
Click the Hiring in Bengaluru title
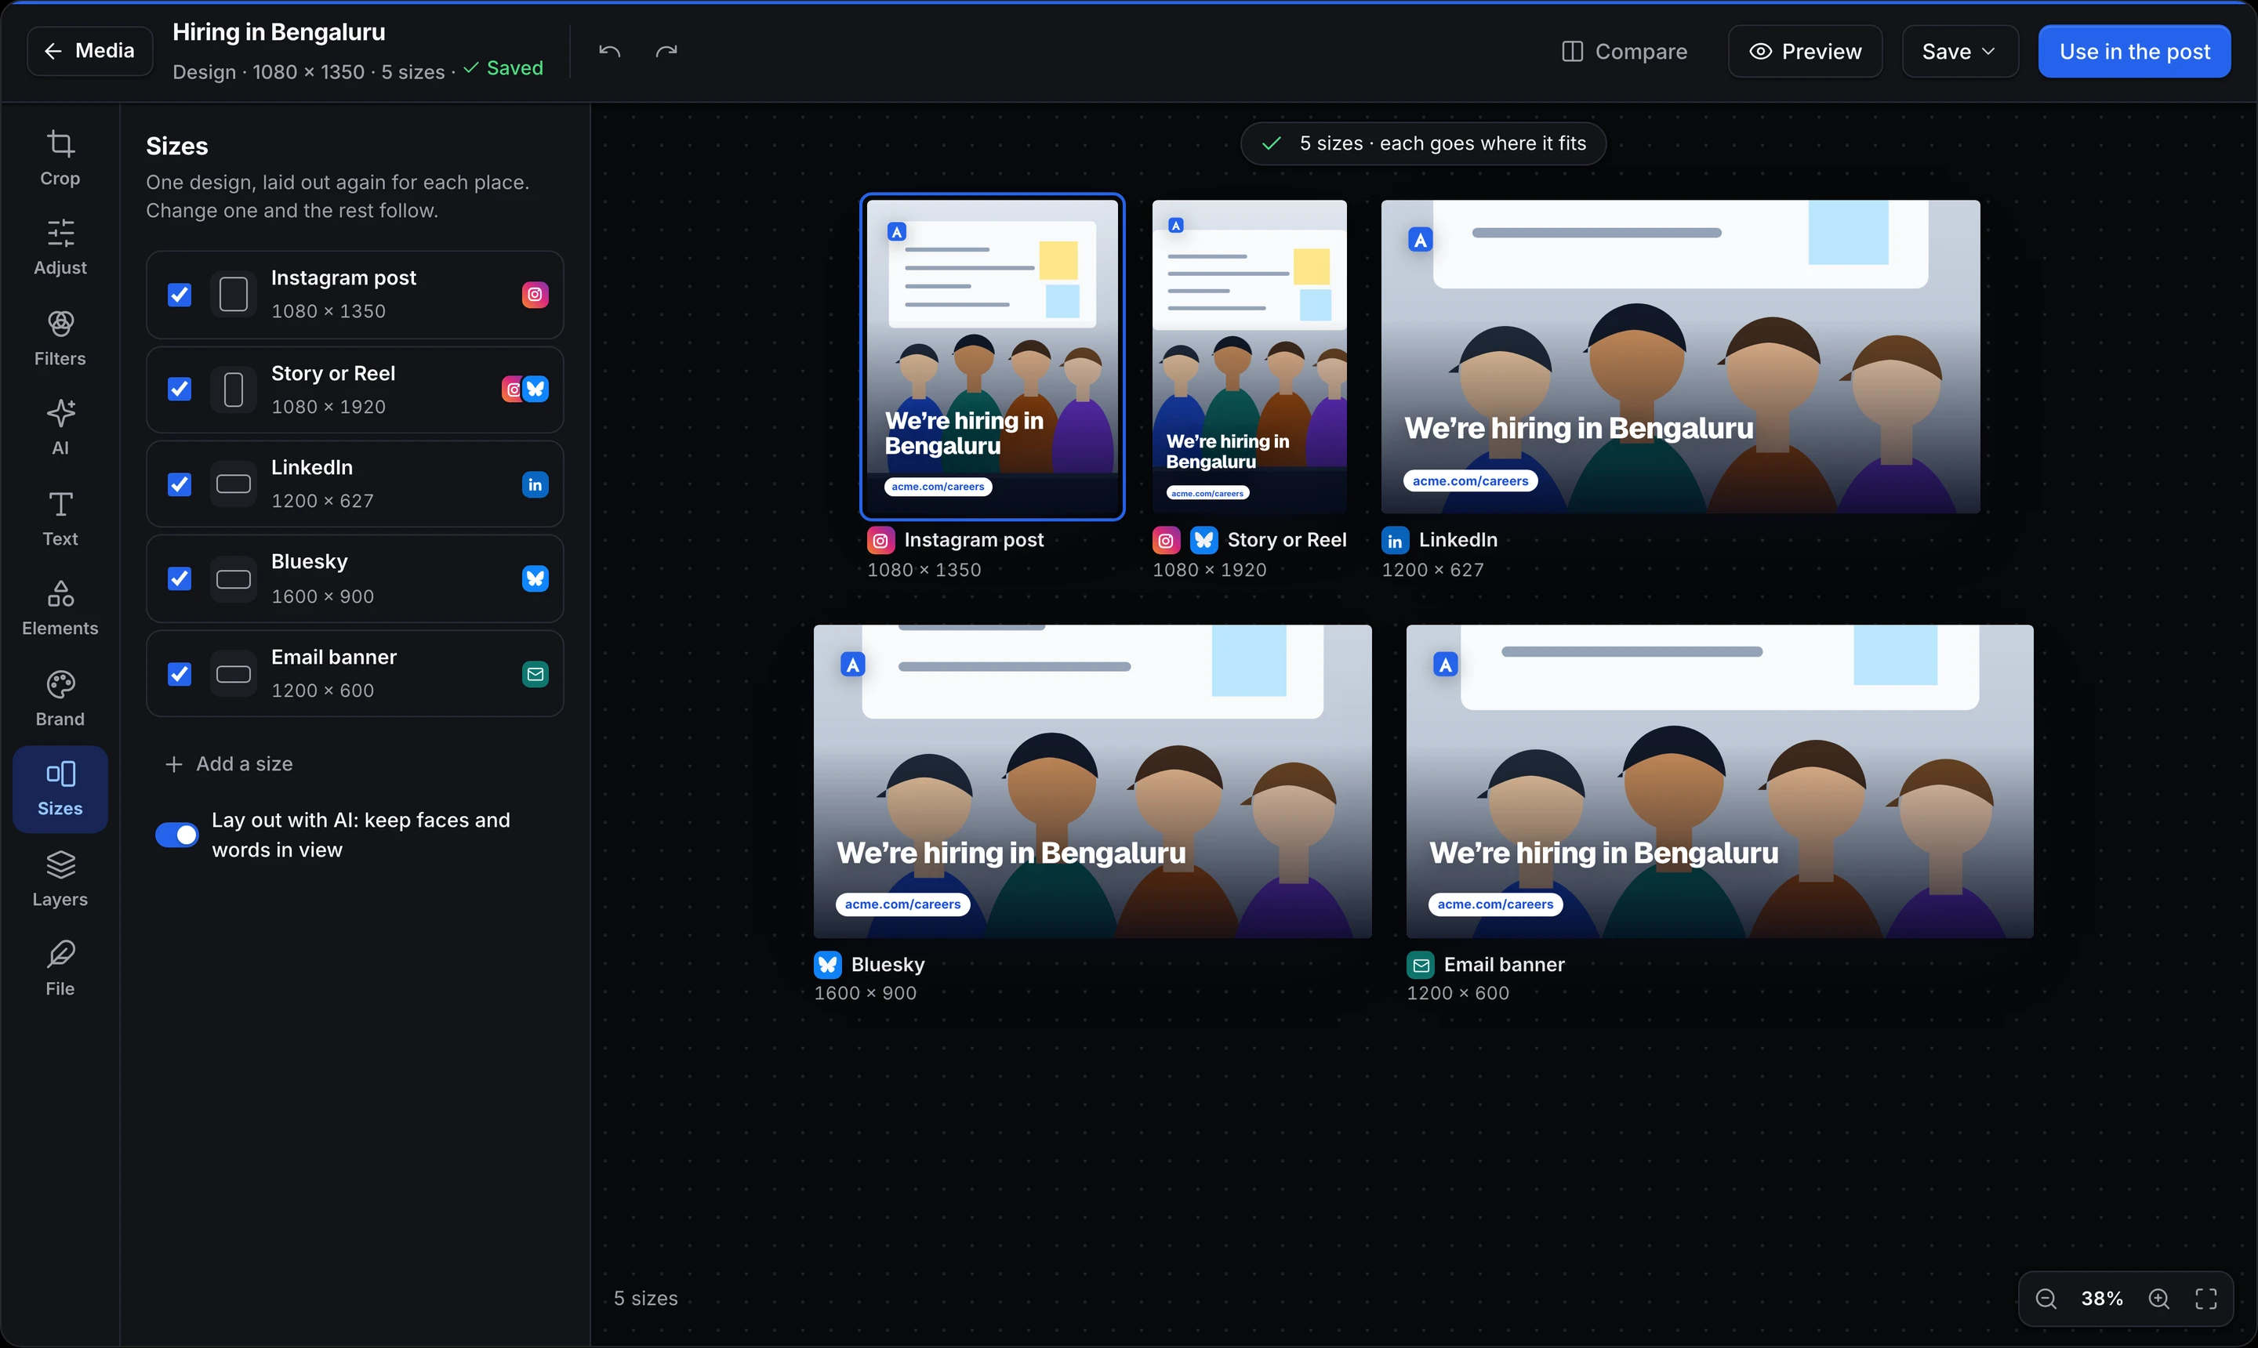point(279,32)
